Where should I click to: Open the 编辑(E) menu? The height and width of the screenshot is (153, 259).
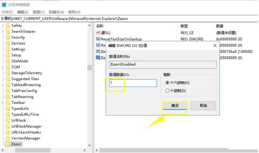23,12
